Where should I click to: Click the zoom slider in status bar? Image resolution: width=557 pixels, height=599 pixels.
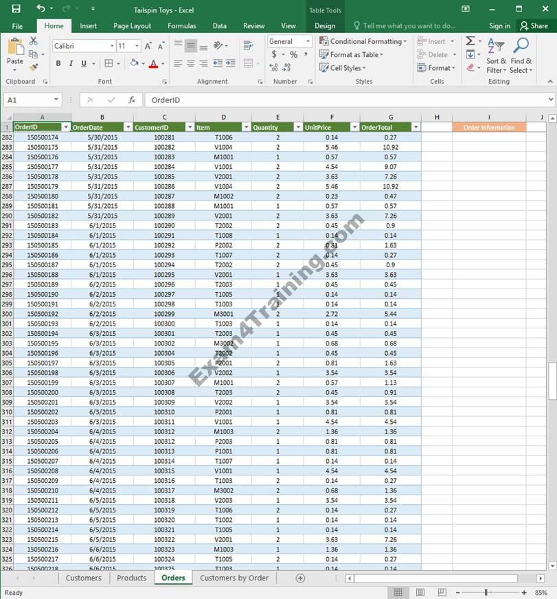pos(486,592)
